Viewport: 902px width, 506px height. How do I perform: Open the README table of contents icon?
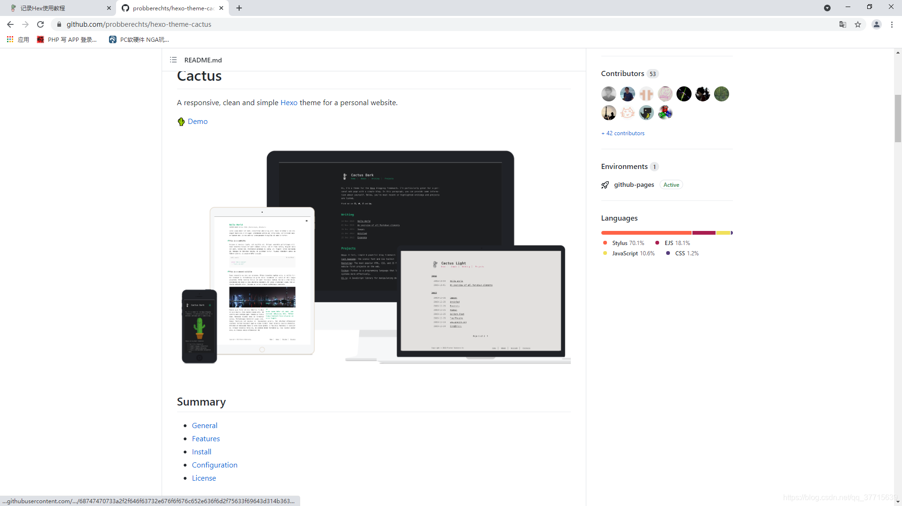click(173, 60)
